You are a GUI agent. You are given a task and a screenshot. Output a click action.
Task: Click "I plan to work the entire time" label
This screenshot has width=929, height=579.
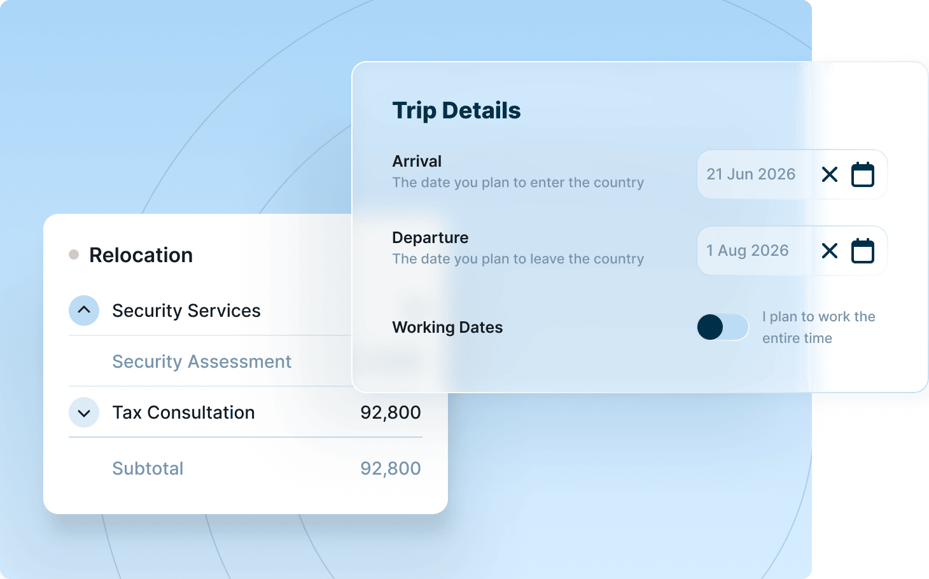(x=818, y=327)
